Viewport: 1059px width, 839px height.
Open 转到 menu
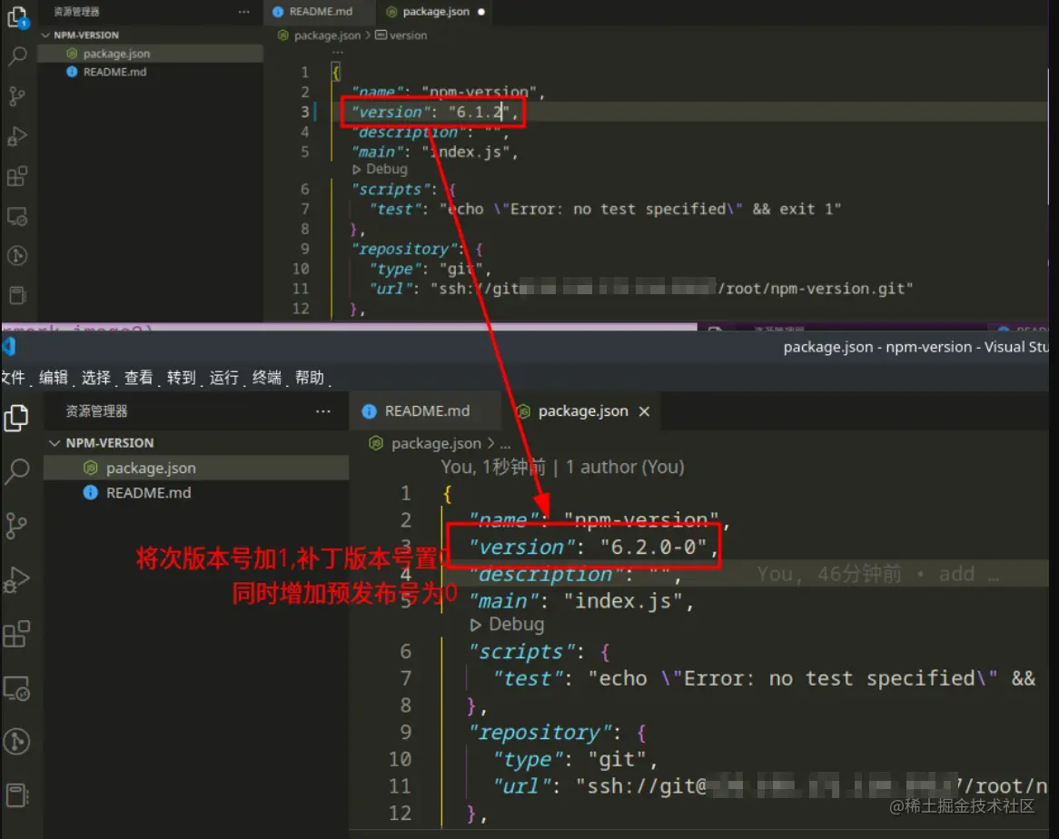pos(181,378)
